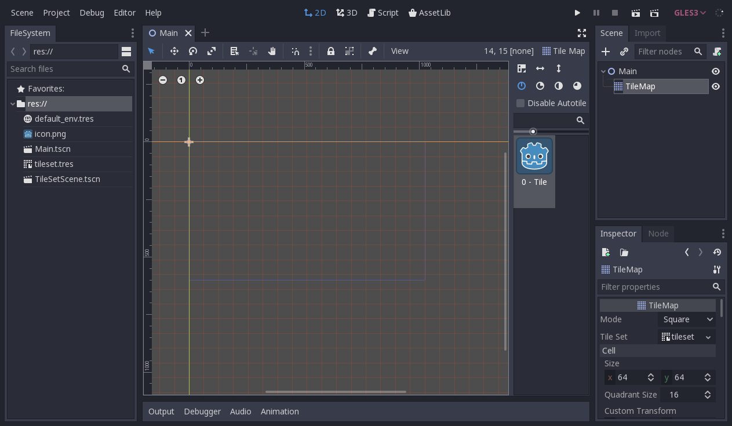Rotate tile left icon
Viewport: 732px width, 426px height.
click(x=522, y=86)
